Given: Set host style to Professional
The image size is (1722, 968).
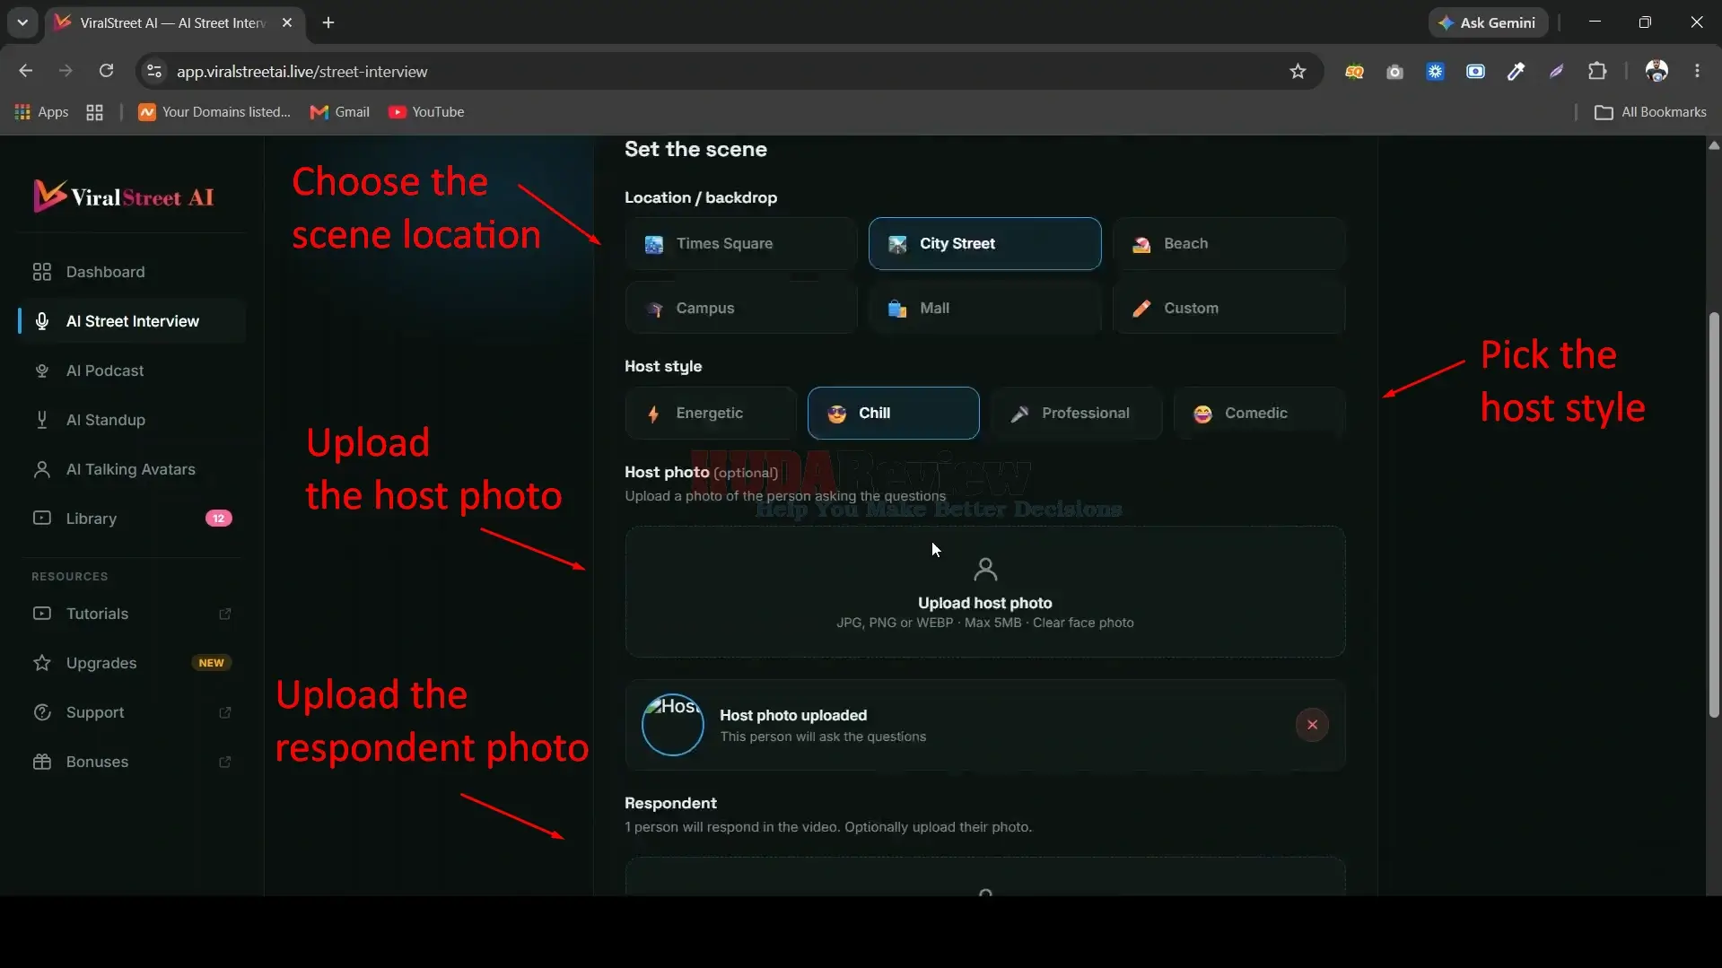Looking at the screenshot, I should tap(1076, 413).
